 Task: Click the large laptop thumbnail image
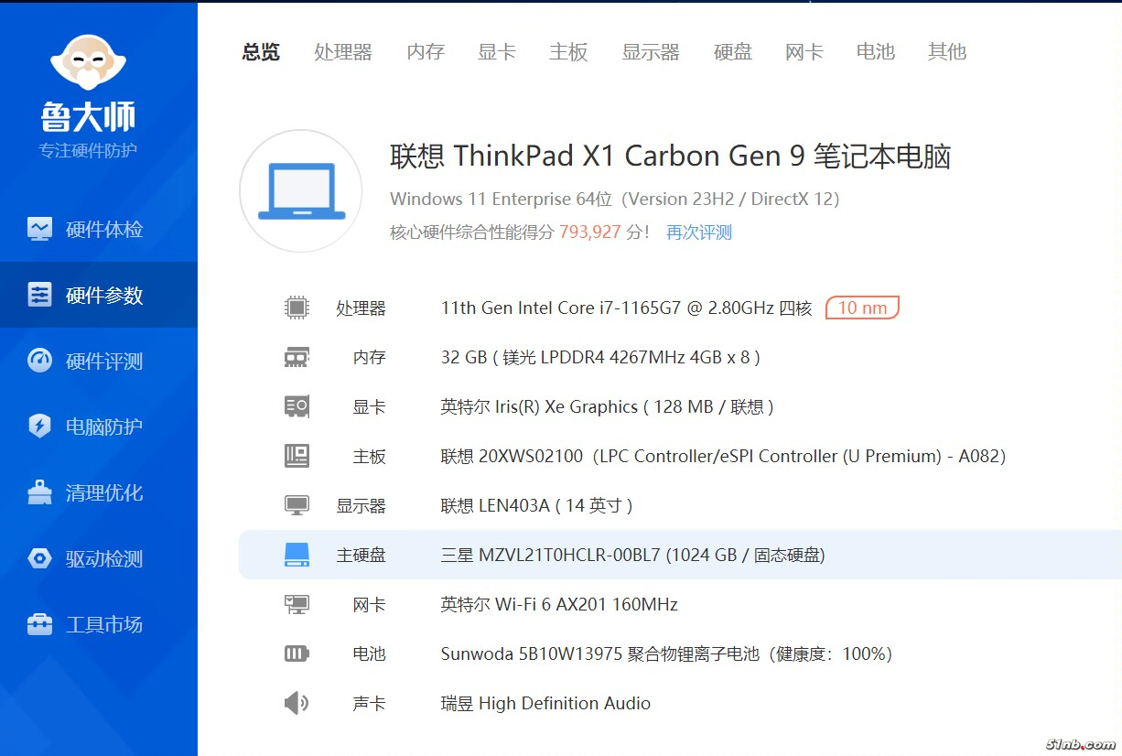pyautogui.click(x=301, y=191)
